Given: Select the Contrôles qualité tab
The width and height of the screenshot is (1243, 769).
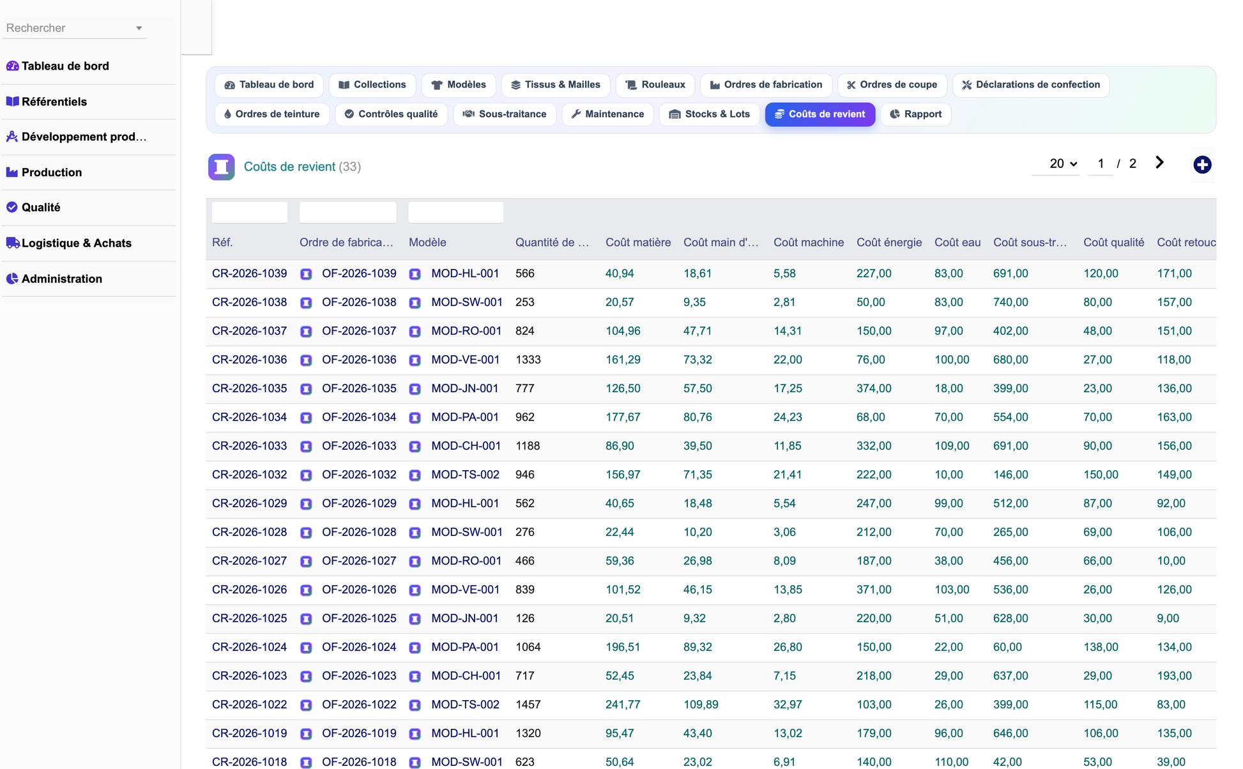Looking at the screenshot, I should coord(391,114).
